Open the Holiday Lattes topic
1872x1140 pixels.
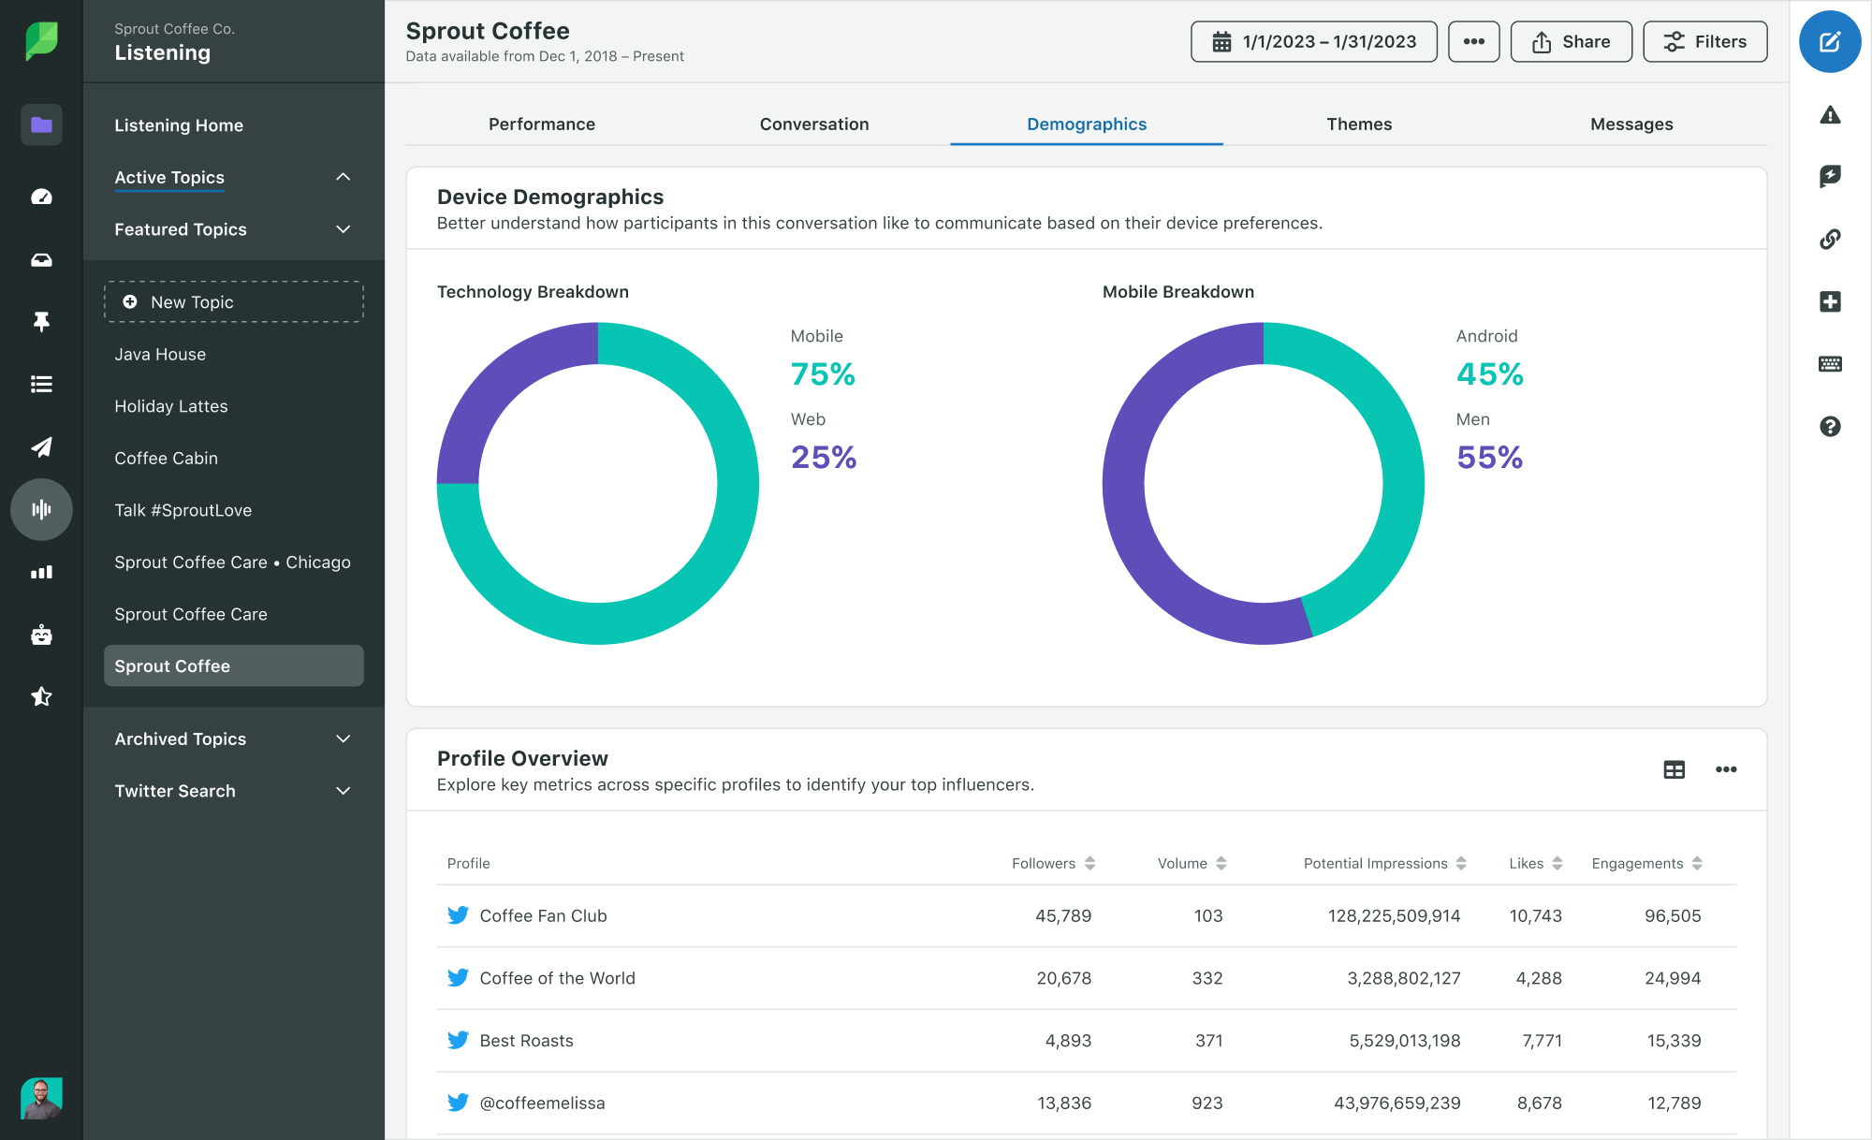tap(171, 406)
